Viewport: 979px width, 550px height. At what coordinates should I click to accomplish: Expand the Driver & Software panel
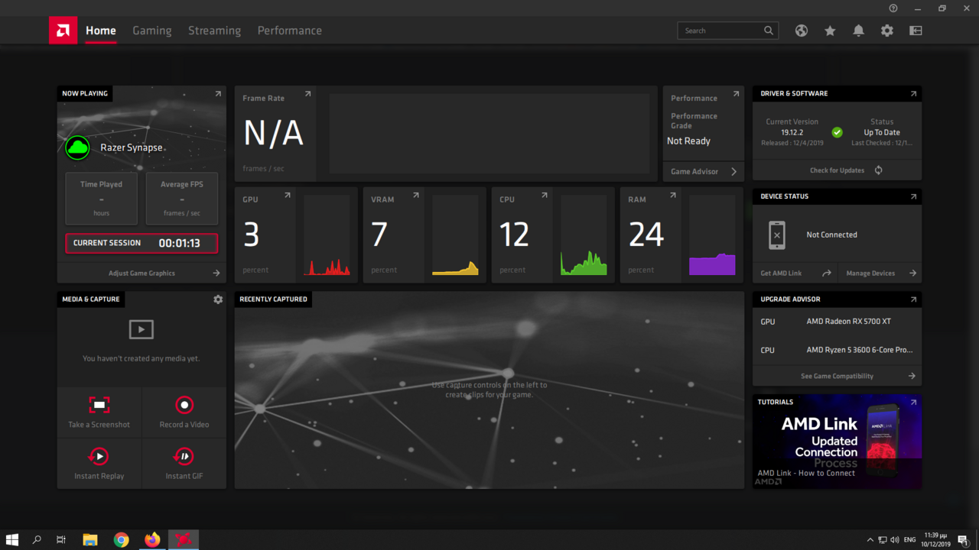913,94
